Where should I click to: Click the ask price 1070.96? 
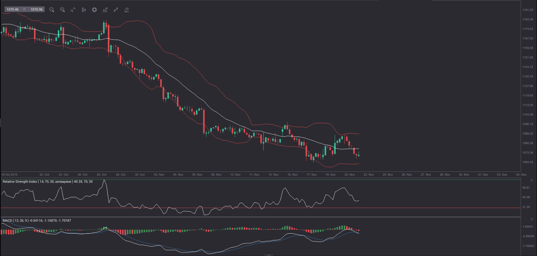tap(36, 9)
